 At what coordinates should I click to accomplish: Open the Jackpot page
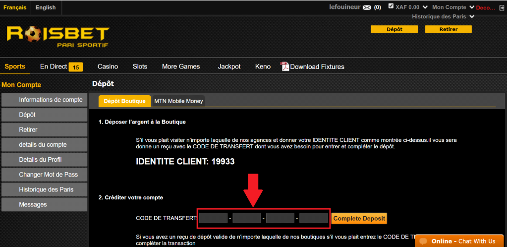coord(229,66)
